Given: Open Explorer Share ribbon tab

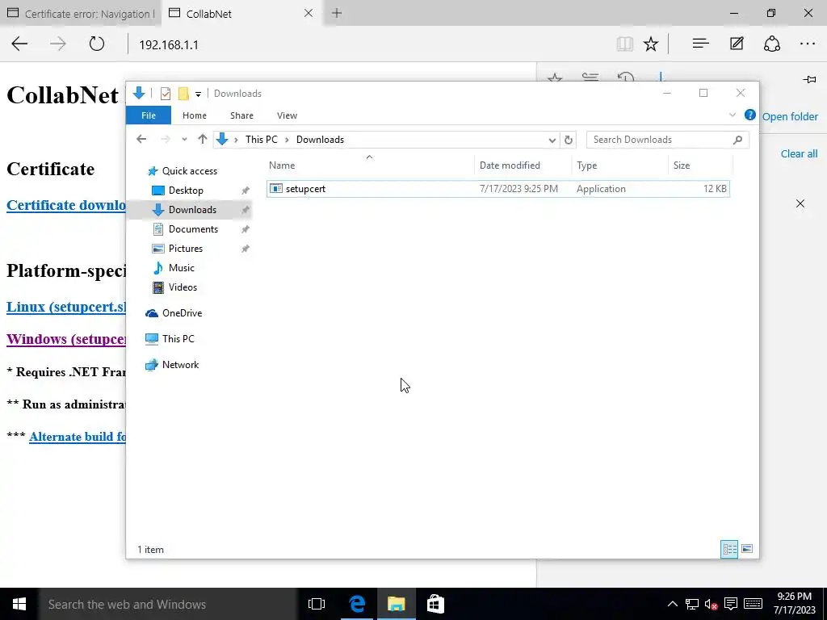Looking at the screenshot, I should point(241,115).
